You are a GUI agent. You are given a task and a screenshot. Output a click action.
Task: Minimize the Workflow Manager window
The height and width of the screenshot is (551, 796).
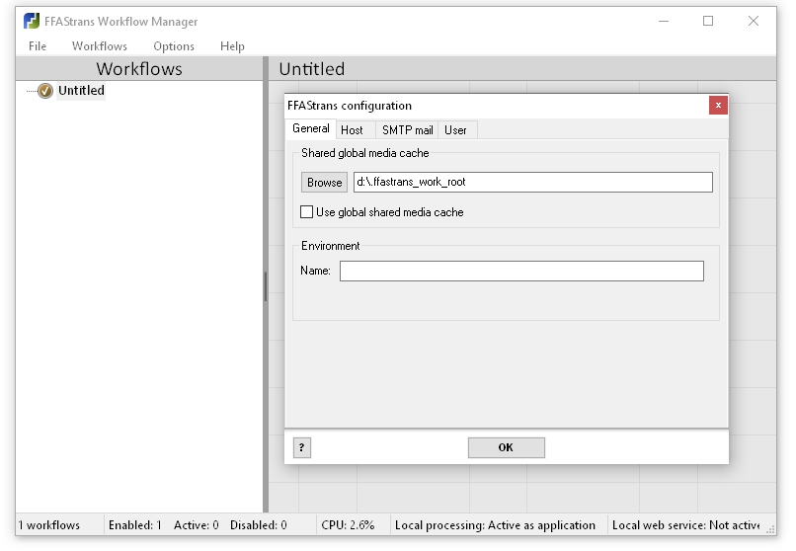click(664, 22)
